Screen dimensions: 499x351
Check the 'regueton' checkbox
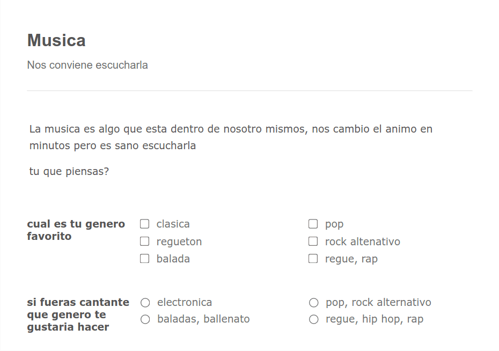coord(144,242)
